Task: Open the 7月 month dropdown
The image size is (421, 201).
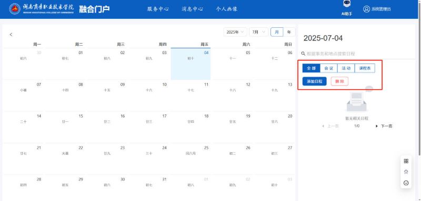Action: pyautogui.click(x=258, y=32)
